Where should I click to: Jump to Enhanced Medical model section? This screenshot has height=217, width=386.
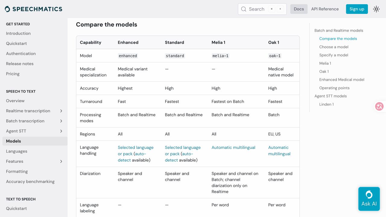click(x=342, y=80)
